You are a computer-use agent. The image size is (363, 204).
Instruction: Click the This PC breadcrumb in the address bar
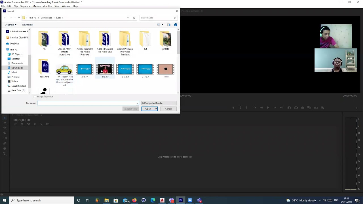click(x=33, y=18)
